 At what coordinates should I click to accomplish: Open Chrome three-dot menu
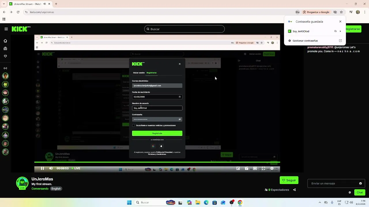coord(364,12)
